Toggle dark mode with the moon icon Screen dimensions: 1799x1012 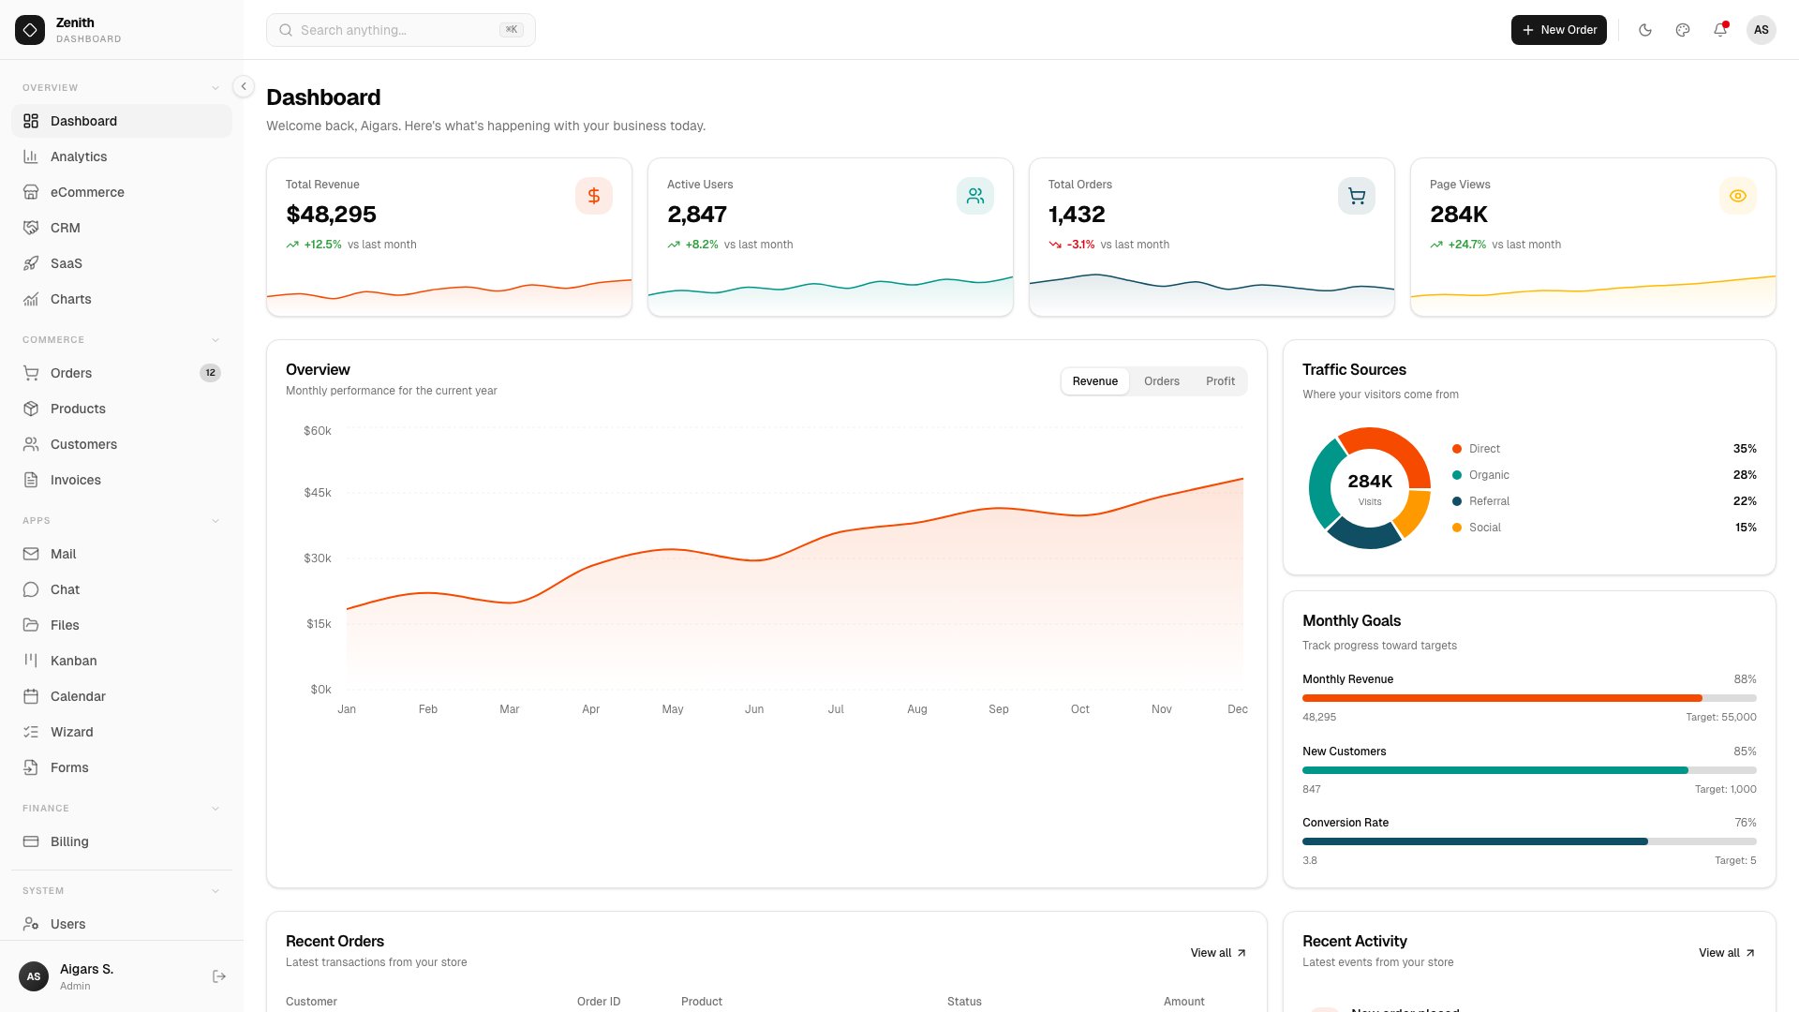1644,30
